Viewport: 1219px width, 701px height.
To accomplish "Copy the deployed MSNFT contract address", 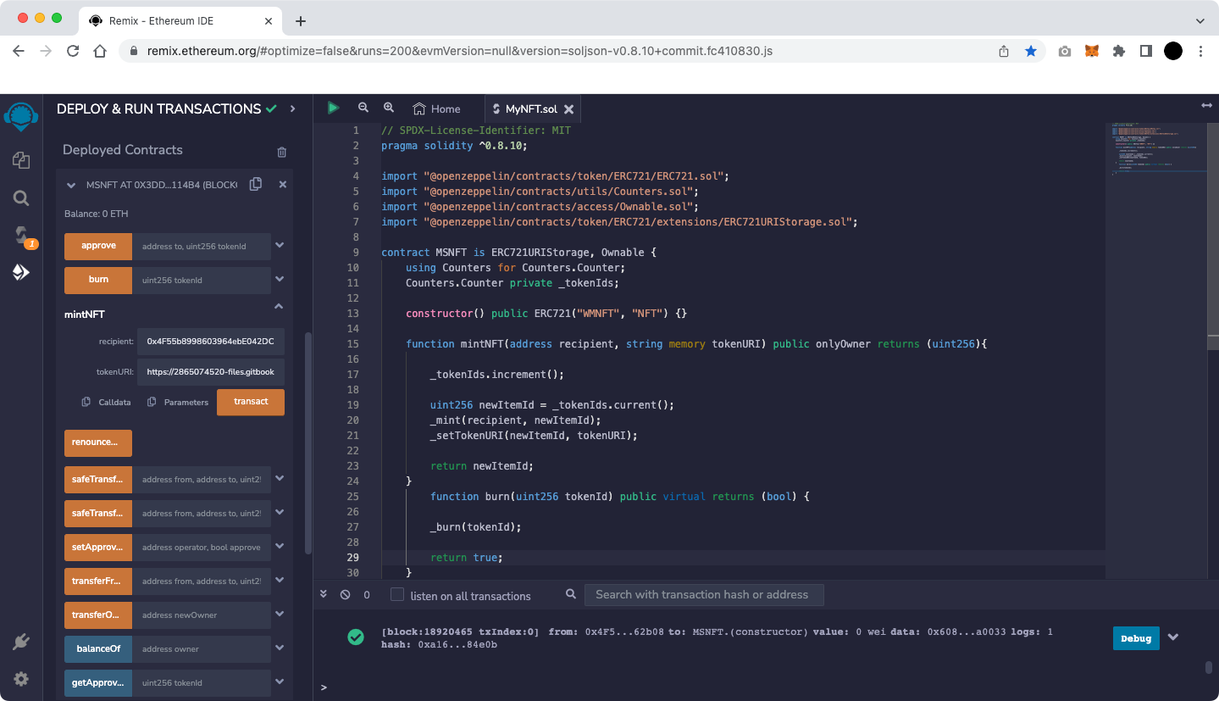I will 256,184.
